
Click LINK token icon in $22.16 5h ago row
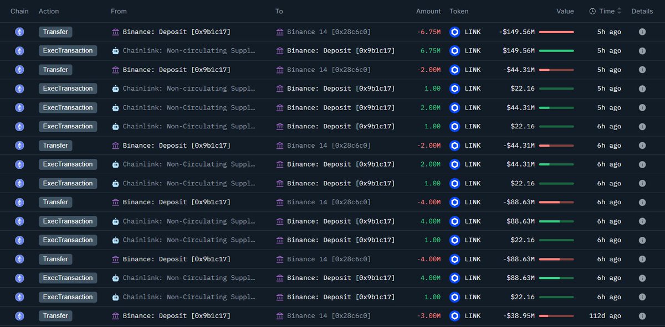pos(455,89)
